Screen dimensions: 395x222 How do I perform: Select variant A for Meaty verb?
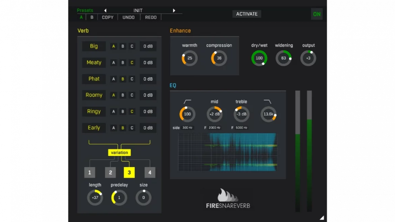pos(114,63)
